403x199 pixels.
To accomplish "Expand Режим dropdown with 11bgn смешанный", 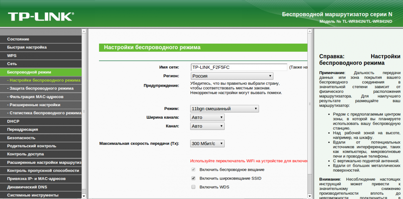I will pos(224,109).
